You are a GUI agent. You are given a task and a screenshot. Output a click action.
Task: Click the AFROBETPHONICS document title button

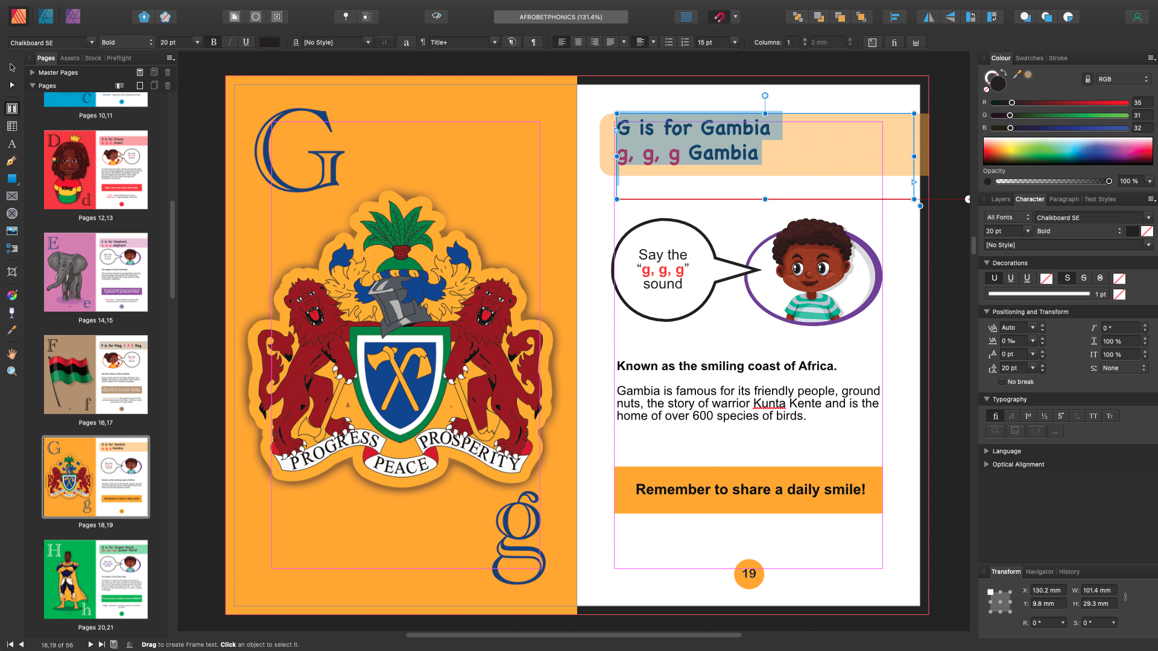(561, 17)
